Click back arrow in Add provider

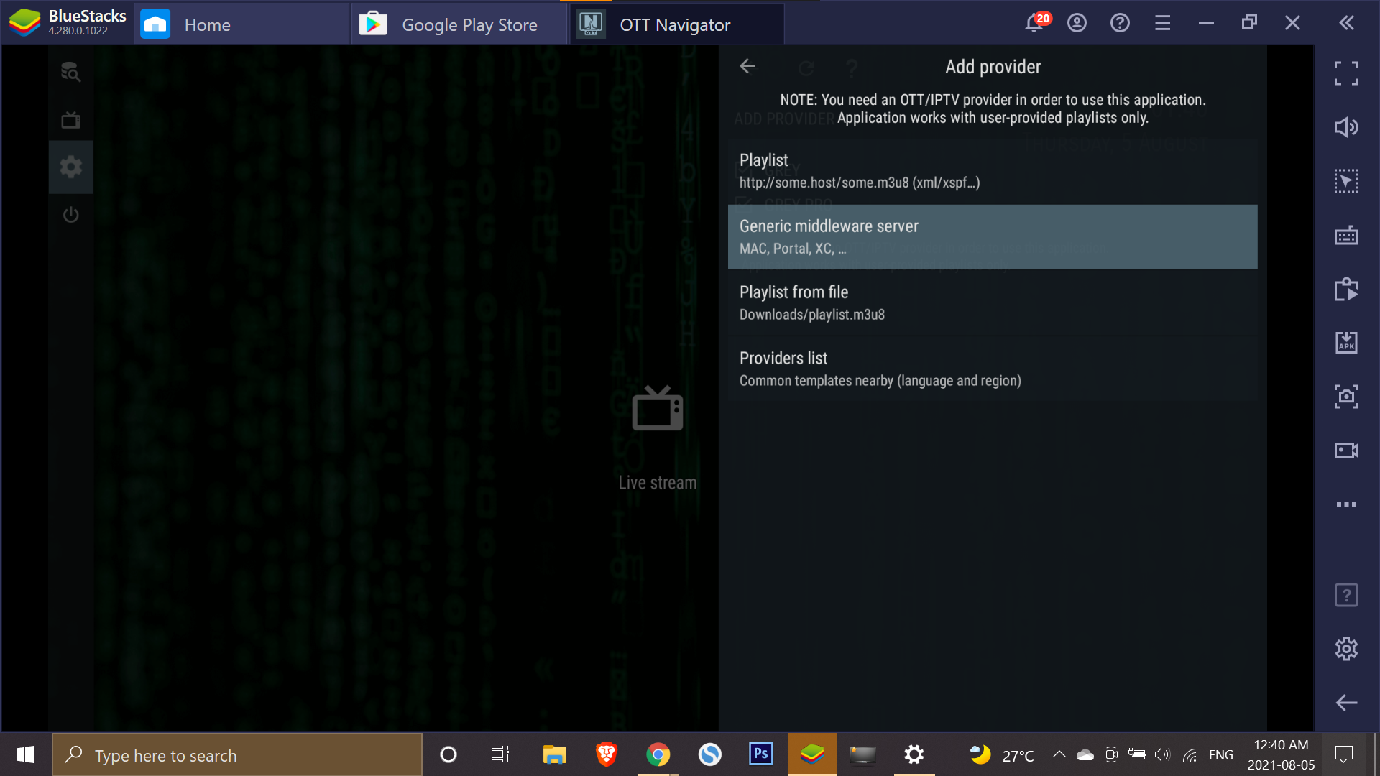click(747, 66)
